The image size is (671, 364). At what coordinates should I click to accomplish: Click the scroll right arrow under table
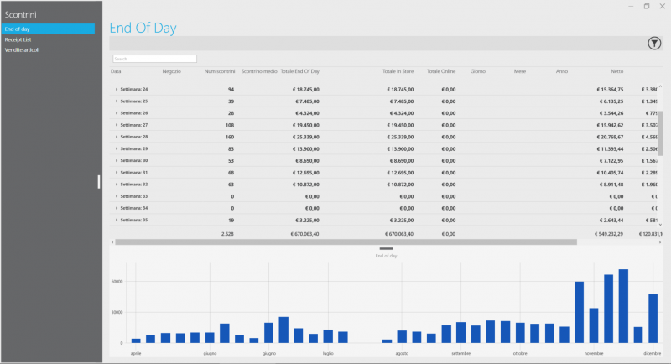click(x=660, y=242)
